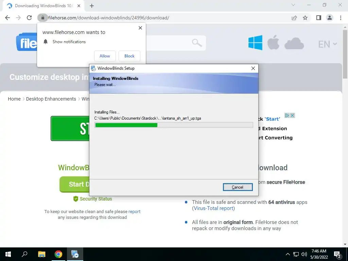This screenshot has height=261, width=348.
Task: Click the installer progress bar
Action: point(174,125)
